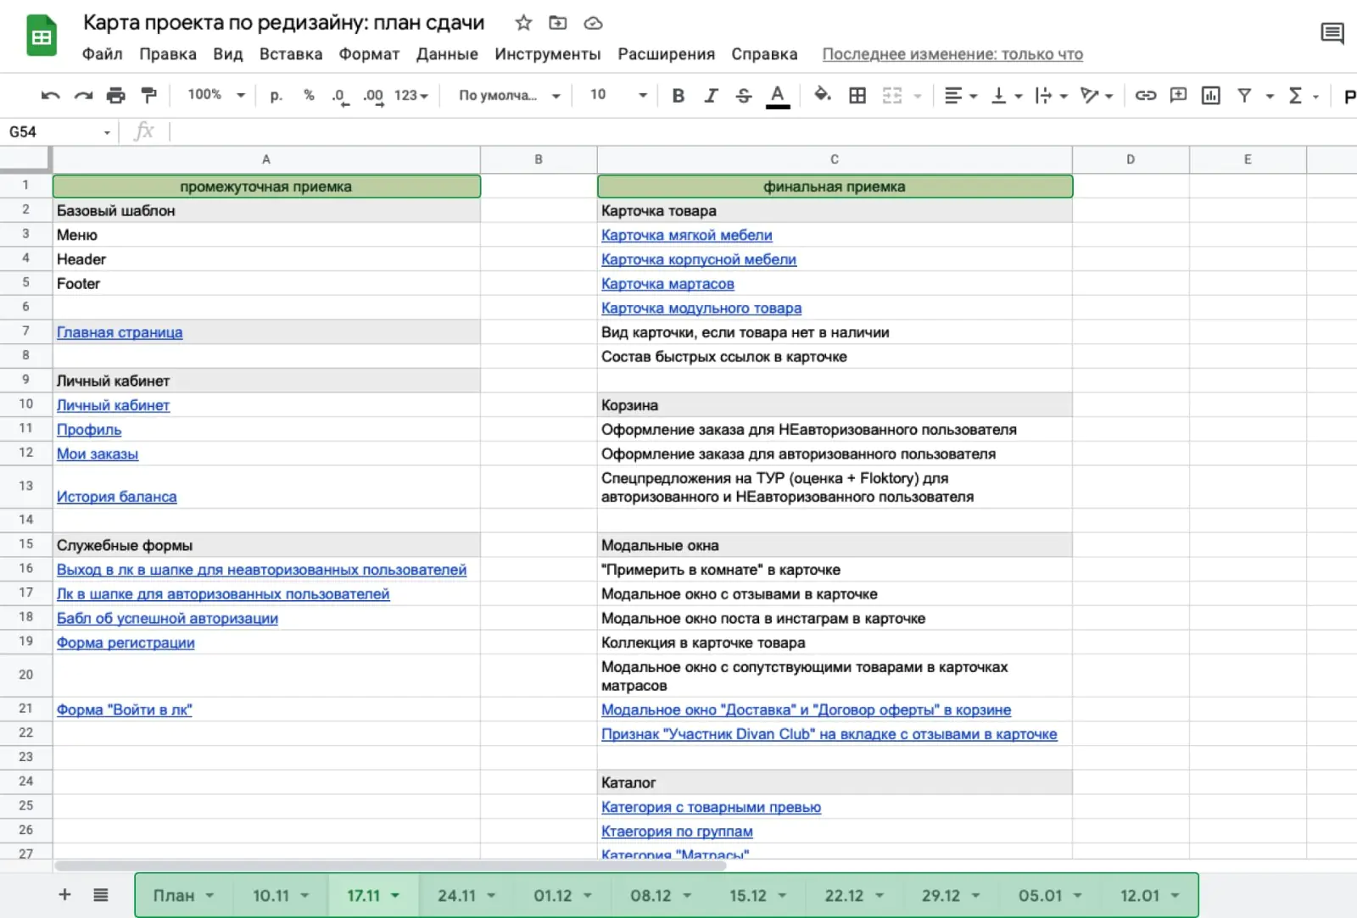
Task: Insert a comment from the toolbar
Action: click(1178, 95)
